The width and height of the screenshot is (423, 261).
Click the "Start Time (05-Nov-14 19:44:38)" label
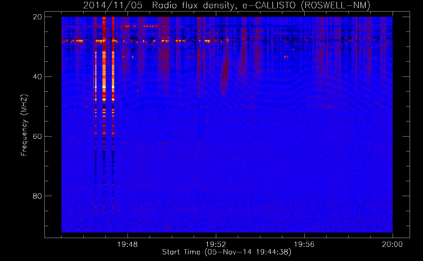(x=227, y=252)
